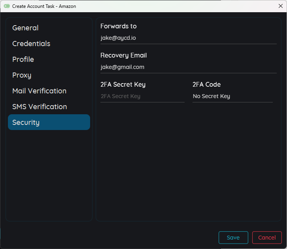Select the highlighted Security section
287x249 pixels.
pyautogui.click(x=49, y=122)
